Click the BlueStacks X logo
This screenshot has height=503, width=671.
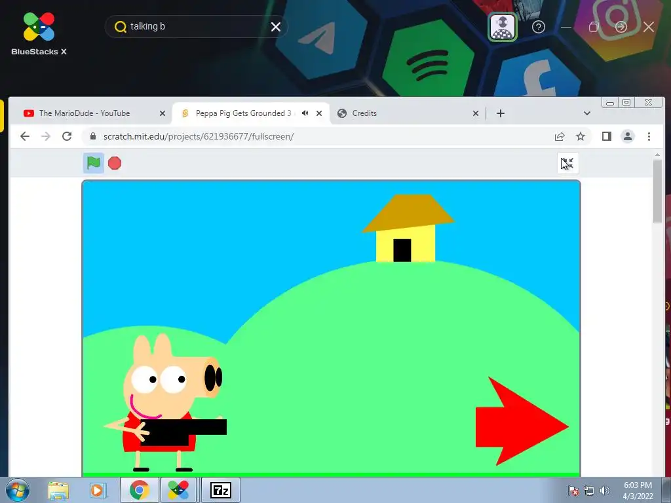click(x=39, y=34)
